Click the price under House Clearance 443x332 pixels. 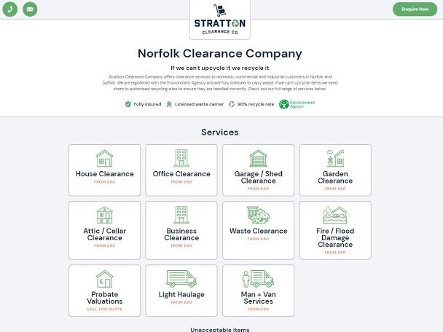(104, 182)
